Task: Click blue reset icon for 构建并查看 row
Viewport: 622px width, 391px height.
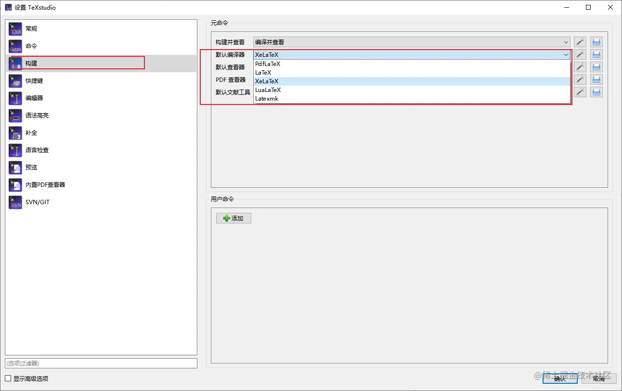Action: click(x=596, y=42)
